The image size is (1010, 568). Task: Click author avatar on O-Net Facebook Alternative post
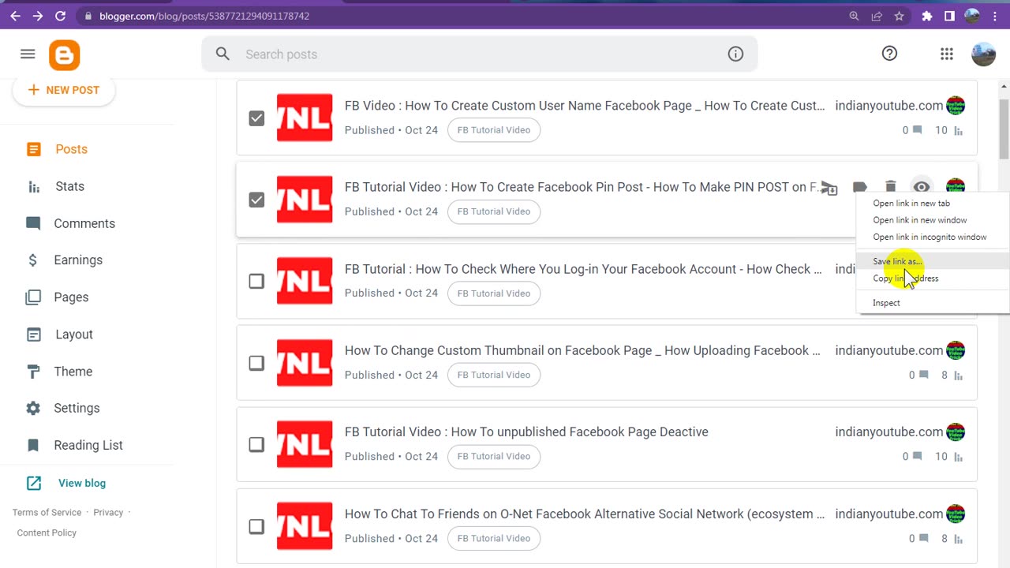click(956, 514)
